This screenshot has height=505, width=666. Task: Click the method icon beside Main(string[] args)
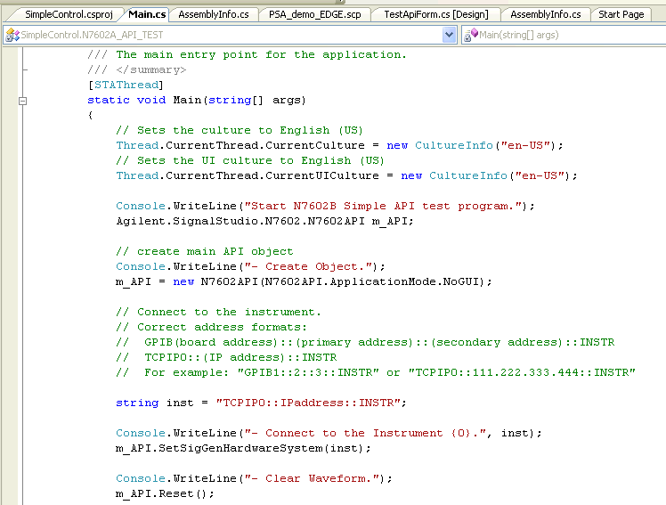(471, 35)
